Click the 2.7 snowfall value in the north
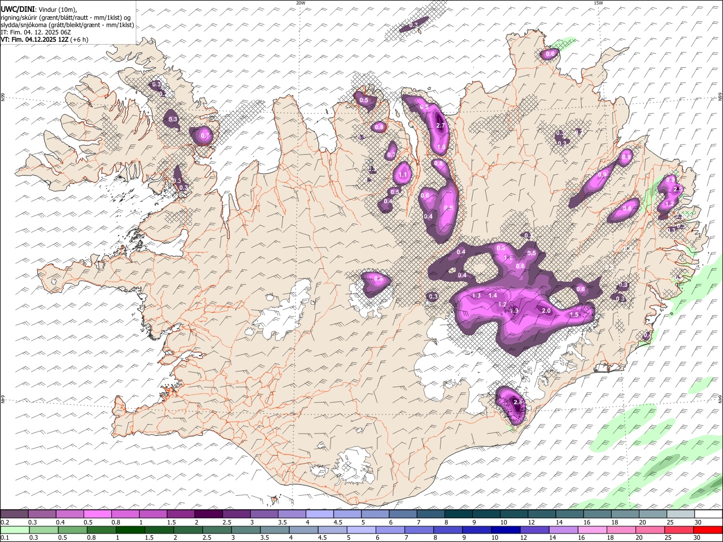This screenshot has height=542, width=723. (x=441, y=126)
